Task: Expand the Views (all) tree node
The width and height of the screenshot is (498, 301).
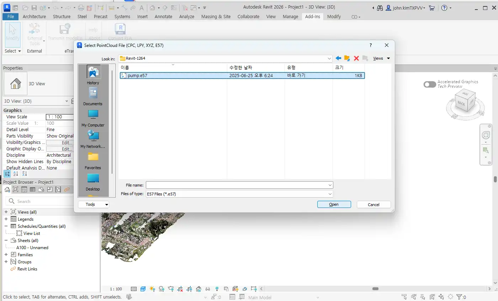Action: point(6,212)
